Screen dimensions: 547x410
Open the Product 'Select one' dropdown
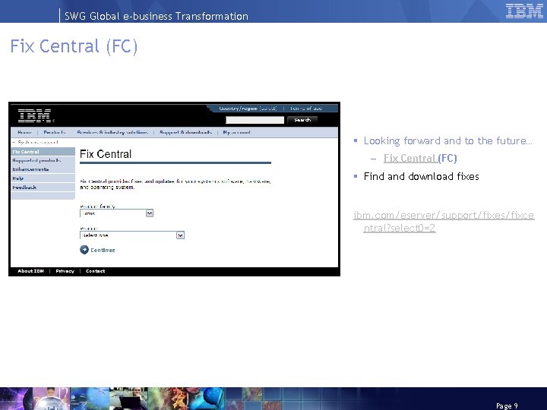point(132,235)
